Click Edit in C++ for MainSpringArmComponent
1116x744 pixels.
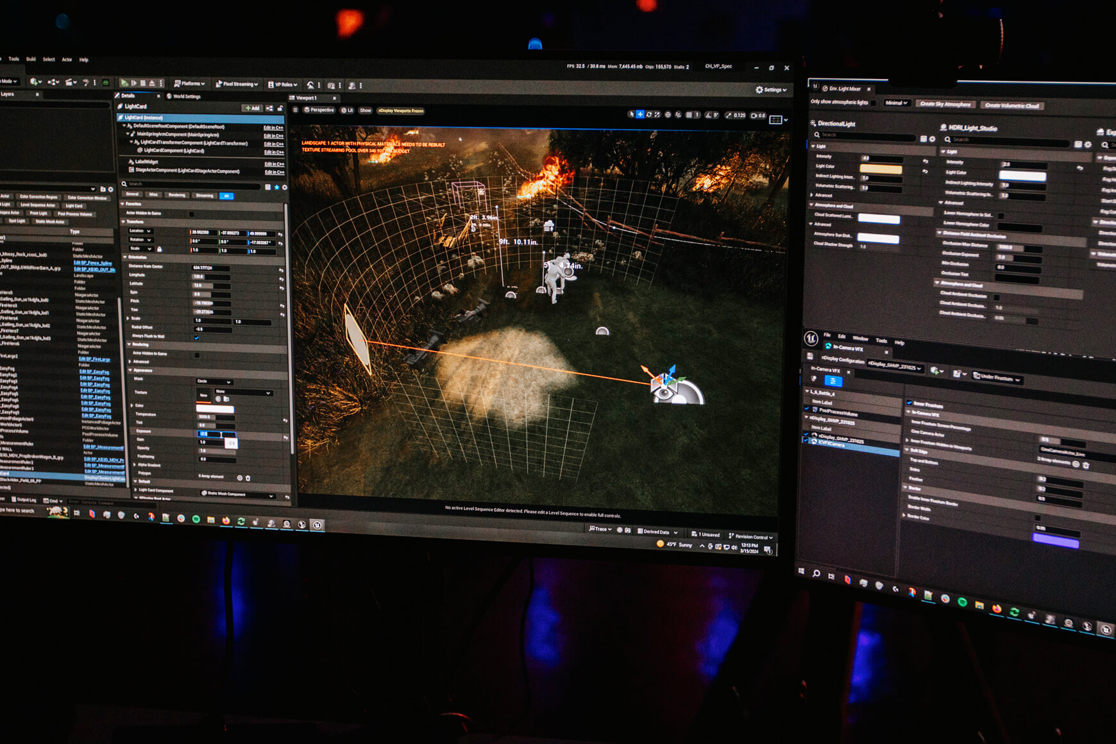pyautogui.click(x=273, y=136)
